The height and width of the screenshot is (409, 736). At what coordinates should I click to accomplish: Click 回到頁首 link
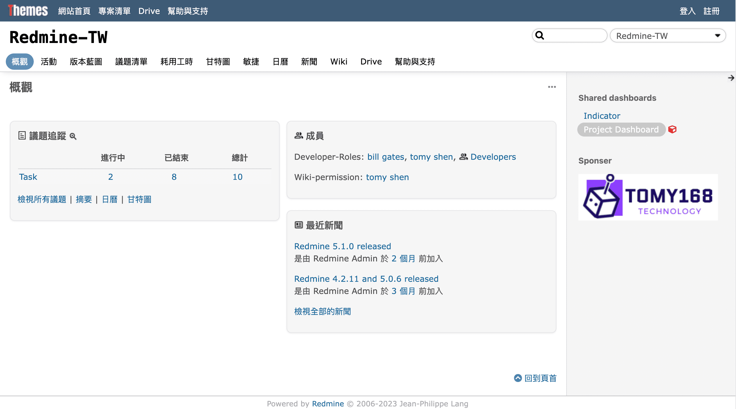540,378
